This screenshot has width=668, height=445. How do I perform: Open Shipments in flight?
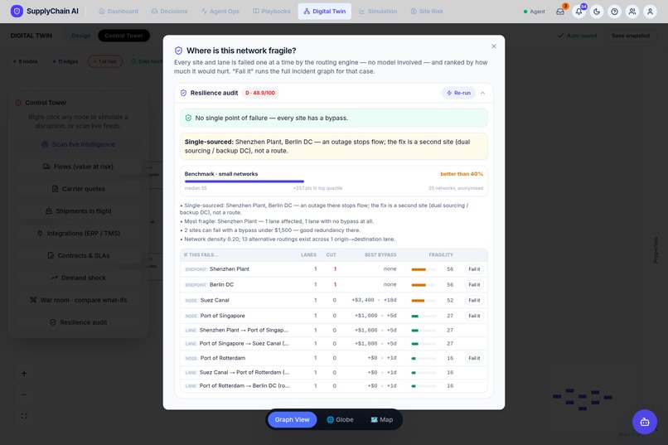click(x=79, y=211)
